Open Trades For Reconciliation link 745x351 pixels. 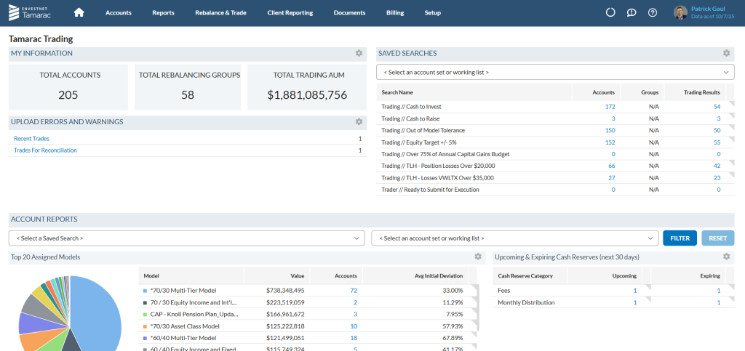coord(45,150)
